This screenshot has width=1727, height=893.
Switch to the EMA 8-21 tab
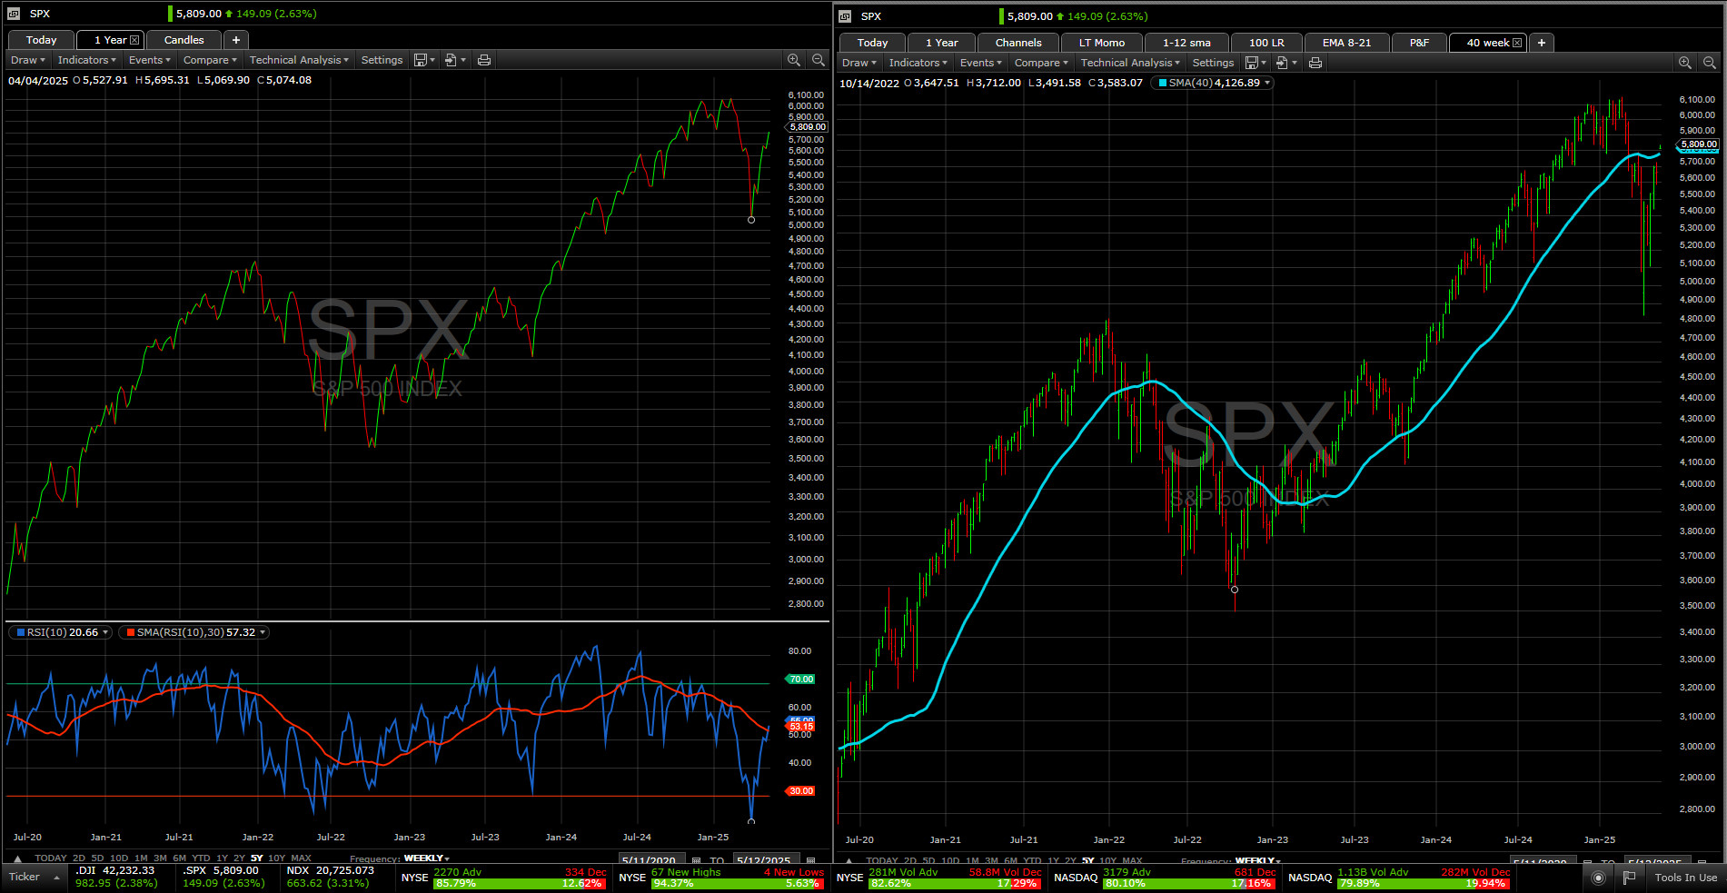click(x=1346, y=43)
